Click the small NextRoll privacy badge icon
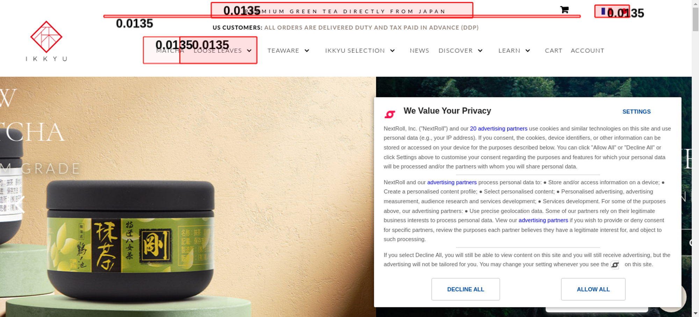 (x=615, y=265)
